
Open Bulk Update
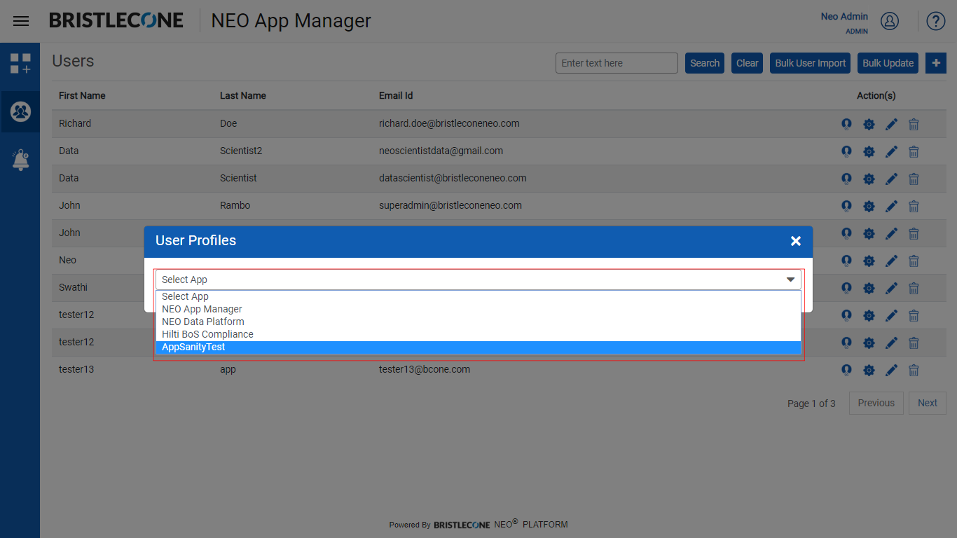pyautogui.click(x=888, y=63)
